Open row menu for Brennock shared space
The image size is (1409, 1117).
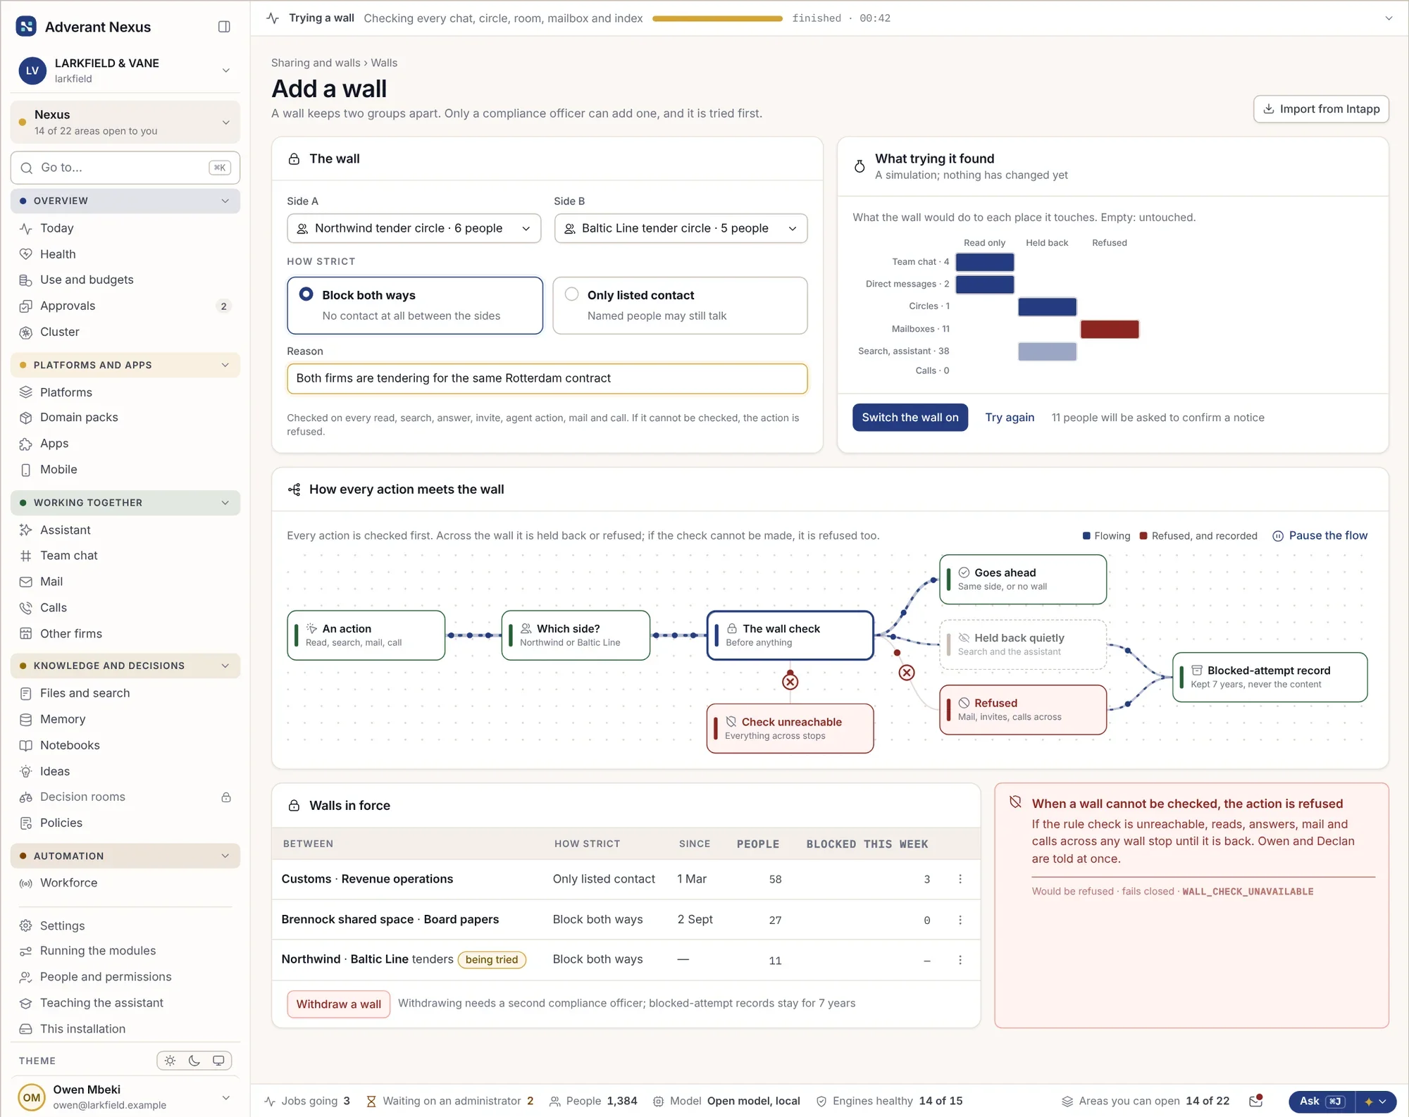tap(960, 920)
